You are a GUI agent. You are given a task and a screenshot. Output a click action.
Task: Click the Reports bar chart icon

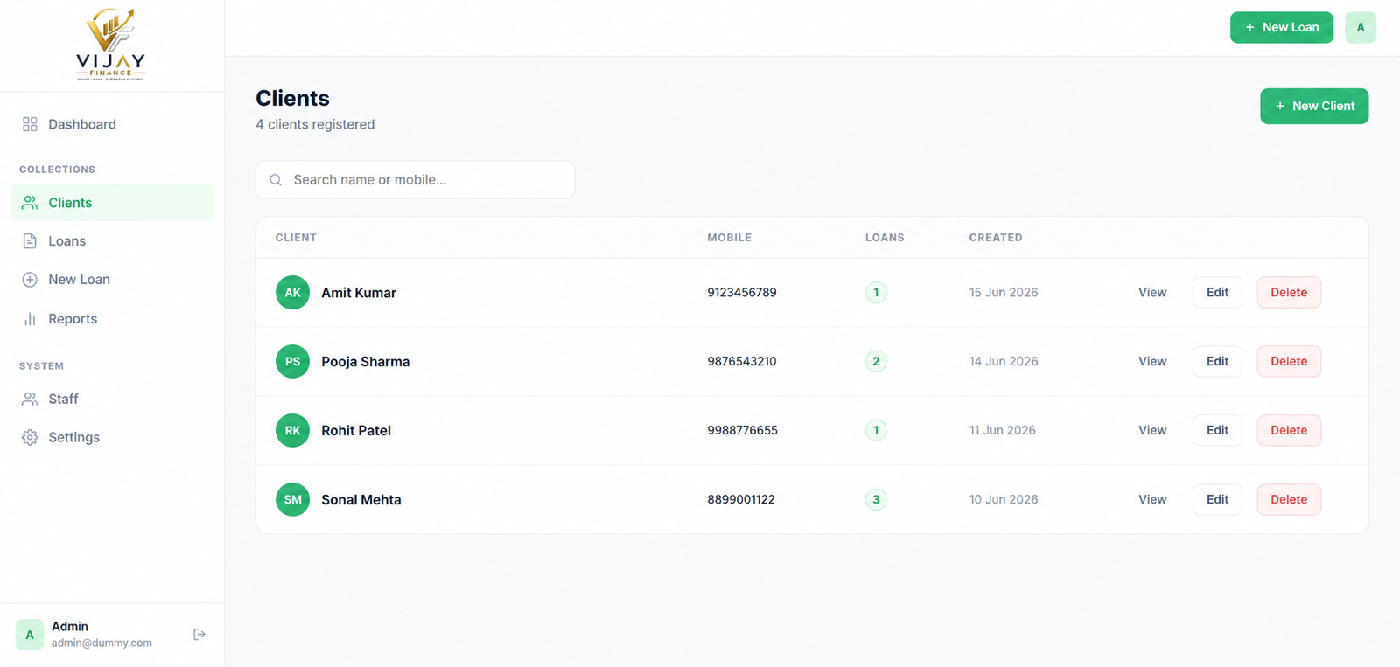pyautogui.click(x=30, y=319)
